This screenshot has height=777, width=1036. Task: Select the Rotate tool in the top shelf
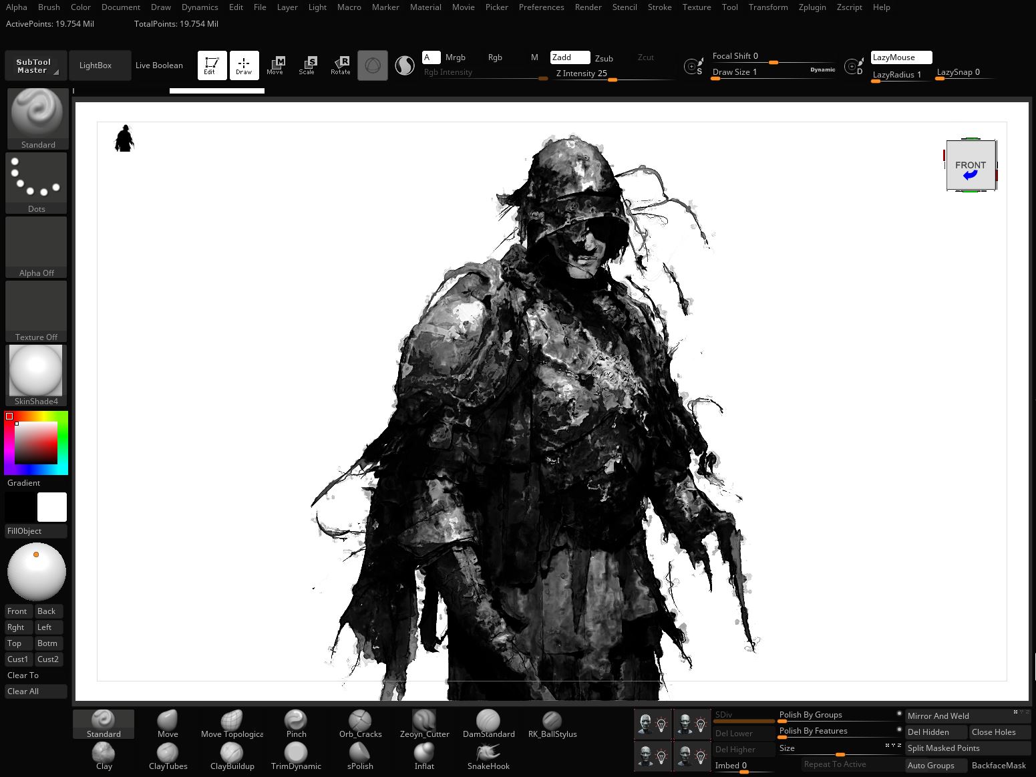(x=341, y=65)
